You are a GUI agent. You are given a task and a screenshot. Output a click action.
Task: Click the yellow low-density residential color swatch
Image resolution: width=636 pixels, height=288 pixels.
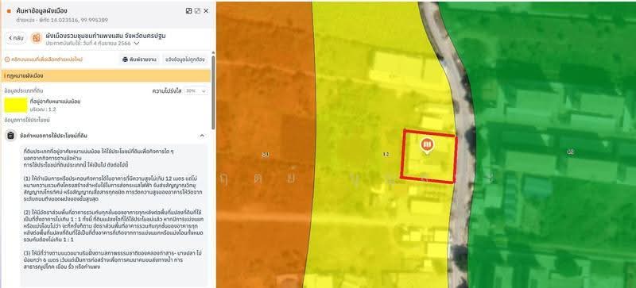(x=15, y=105)
